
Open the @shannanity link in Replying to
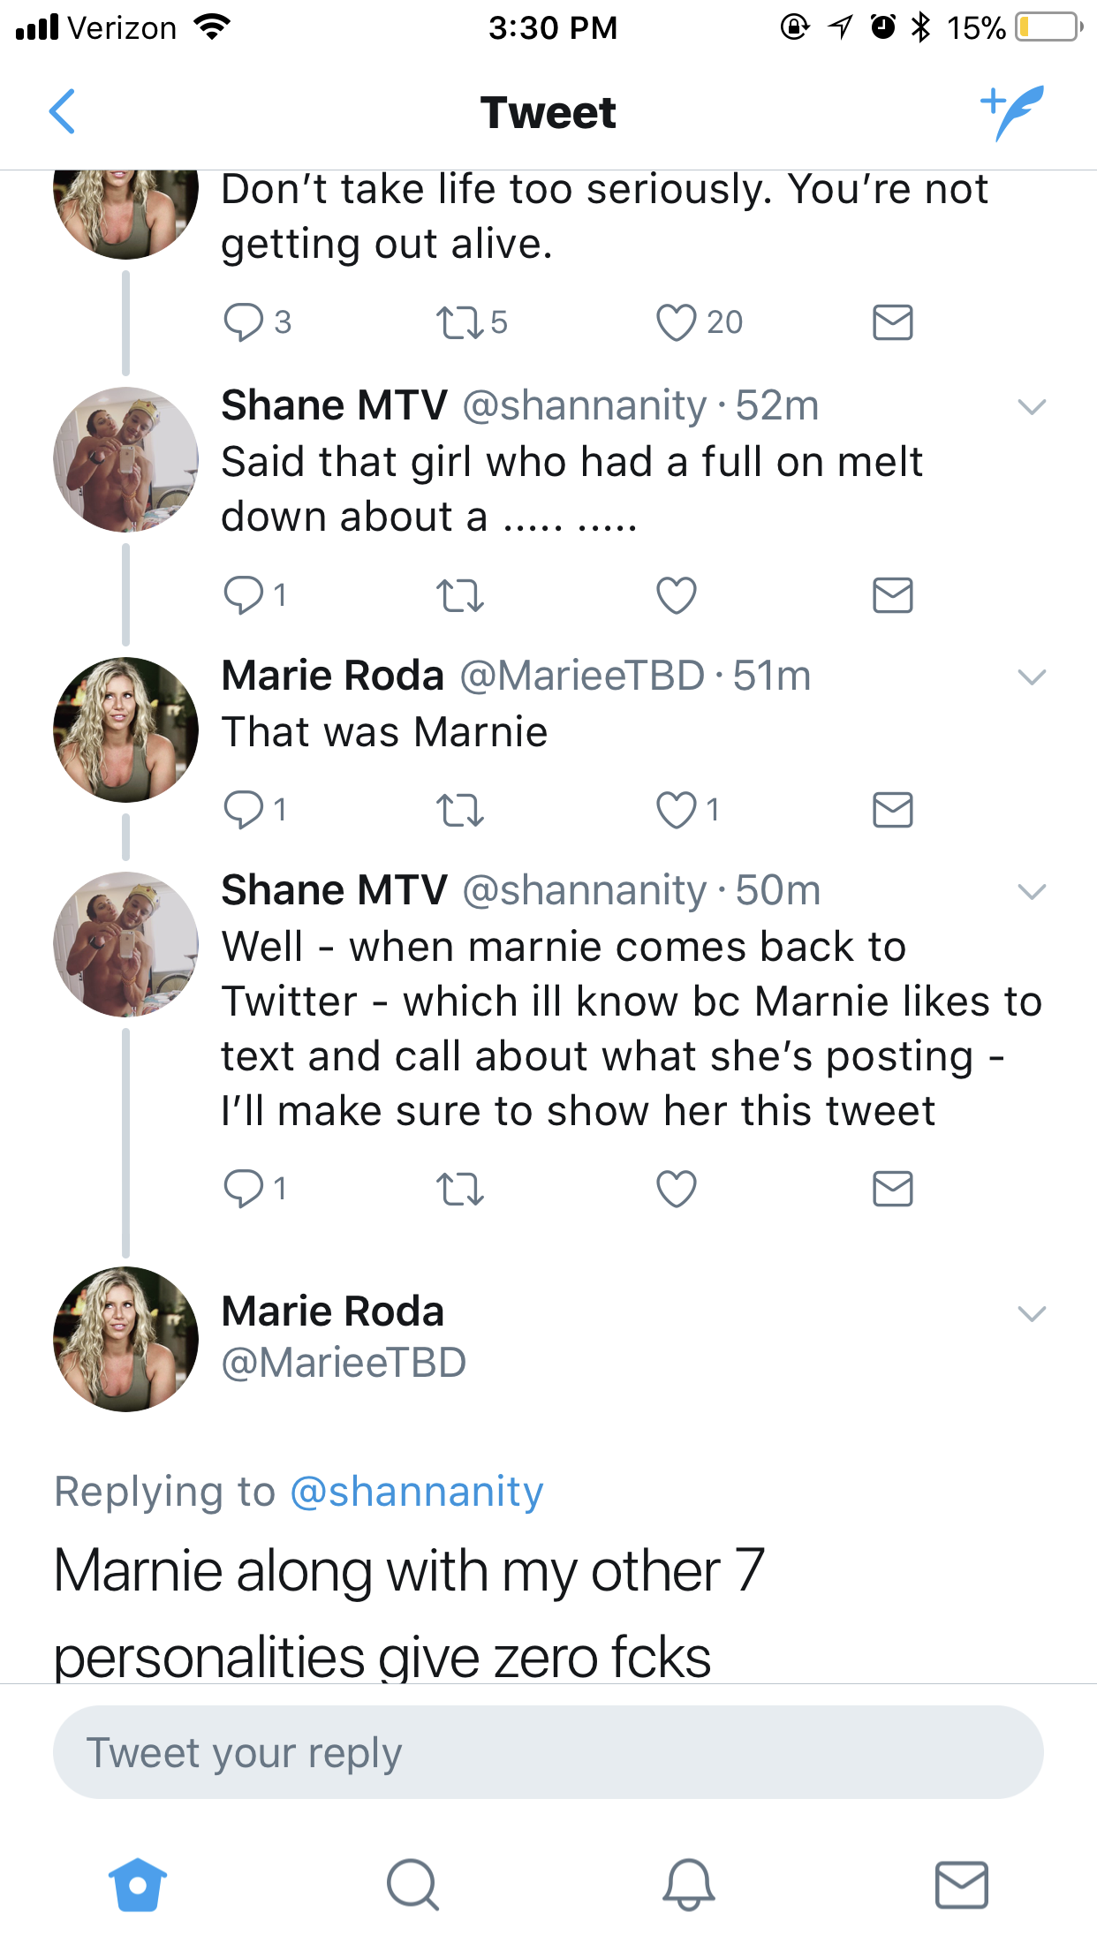click(416, 1492)
